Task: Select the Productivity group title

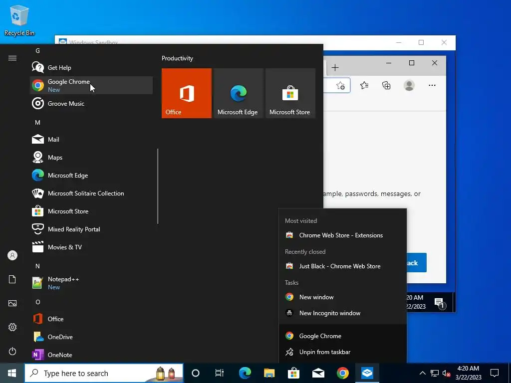Action: (x=177, y=58)
